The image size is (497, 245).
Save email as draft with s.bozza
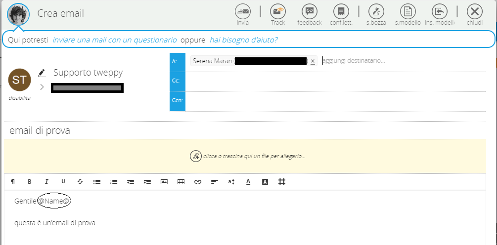pyautogui.click(x=376, y=11)
